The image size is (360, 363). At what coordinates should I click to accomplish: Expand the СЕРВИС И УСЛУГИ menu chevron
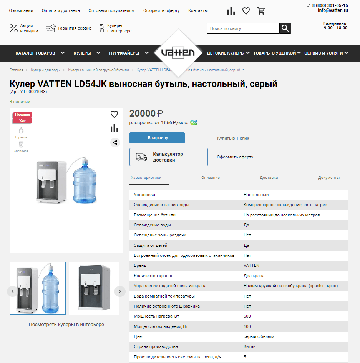346,53
